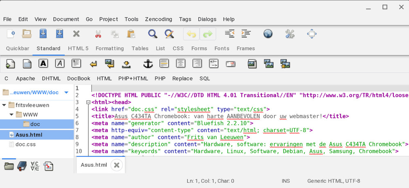Right-justify text with the align right icon
409x188 pixels.
[197, 63]
